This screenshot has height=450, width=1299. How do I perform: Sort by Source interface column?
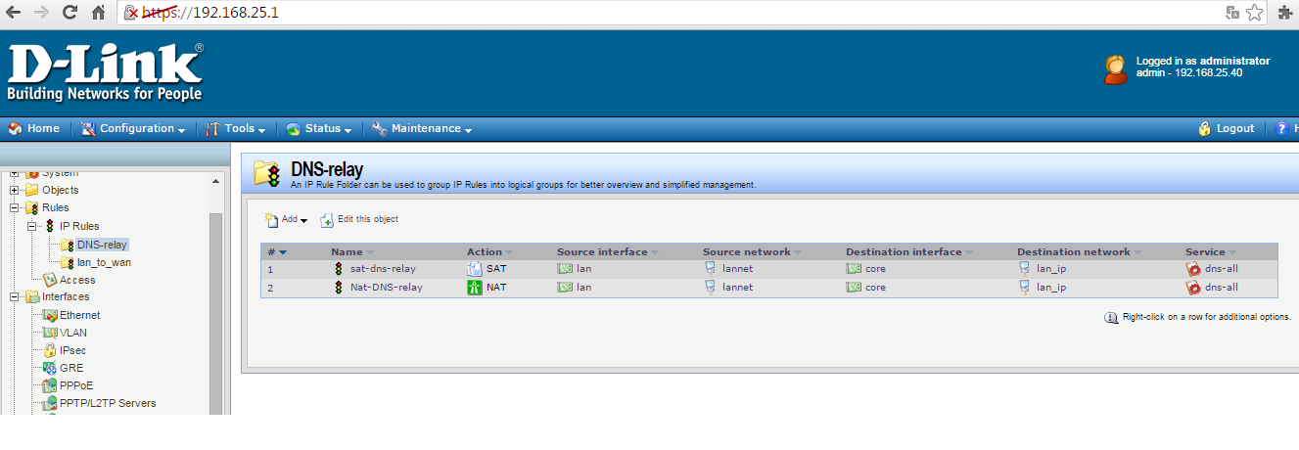pos(608,252)
